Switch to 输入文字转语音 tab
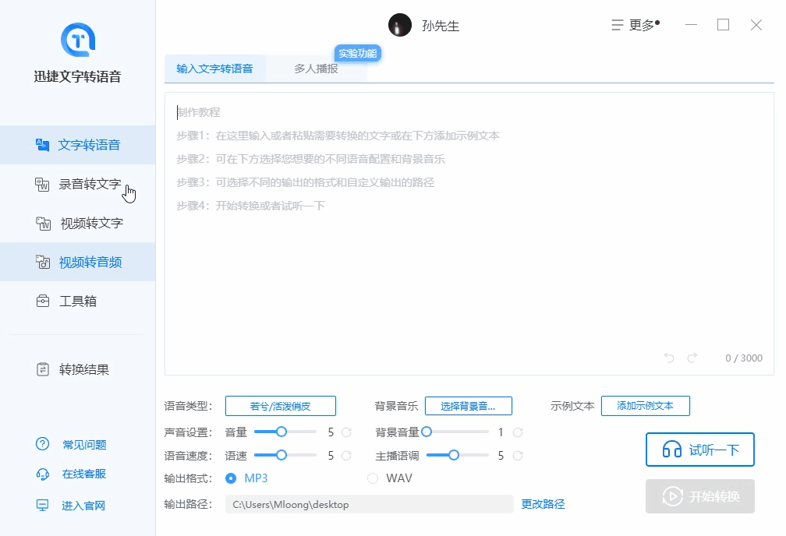The image size is (786, 536). pos(214,69)
